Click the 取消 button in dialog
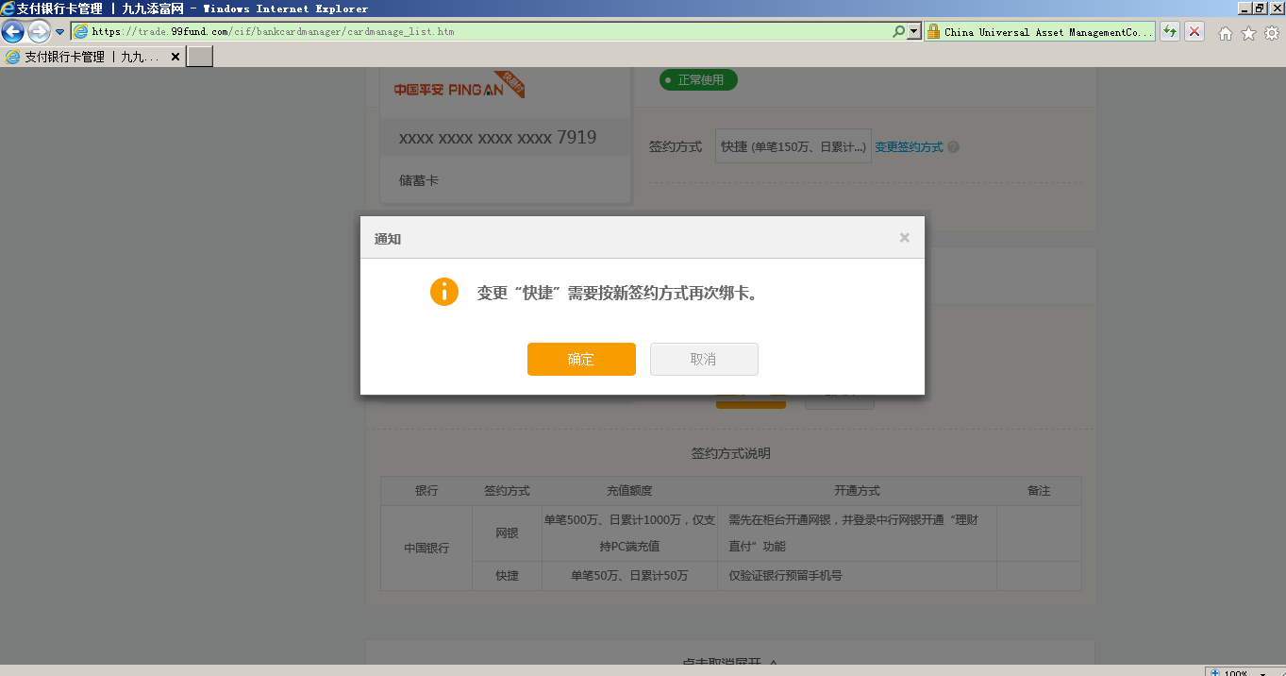Viewport: 1286px width, 676px height. point(704,359)
